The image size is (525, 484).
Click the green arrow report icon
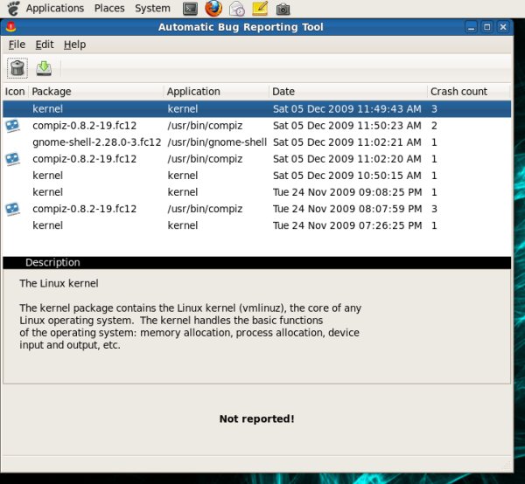coord(44,68)
